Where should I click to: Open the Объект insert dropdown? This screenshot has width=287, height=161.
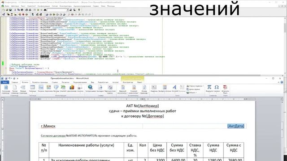pos(191,93)
